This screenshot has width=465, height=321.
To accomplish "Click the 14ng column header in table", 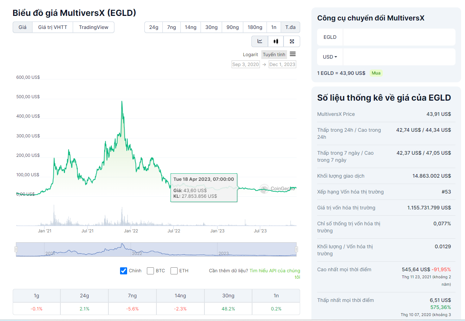I will point(180,296).
